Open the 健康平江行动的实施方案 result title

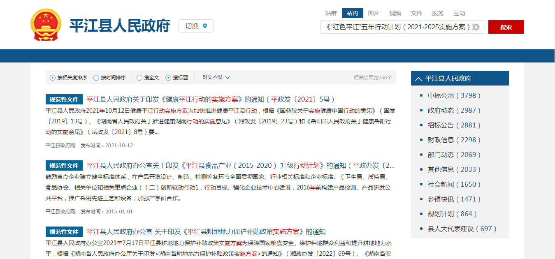click(211, 99)
